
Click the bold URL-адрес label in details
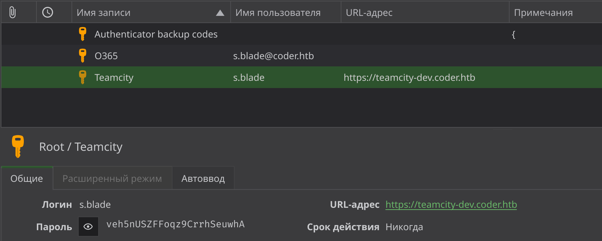355,205
